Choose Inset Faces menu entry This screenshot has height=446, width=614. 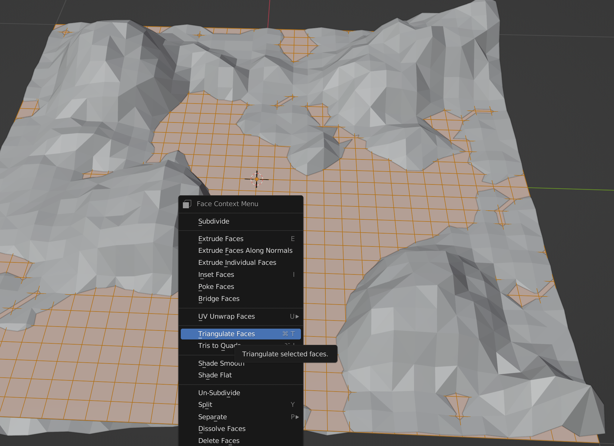[216, 275]
